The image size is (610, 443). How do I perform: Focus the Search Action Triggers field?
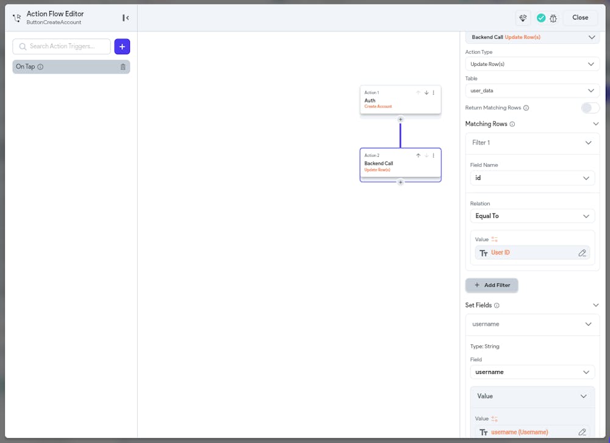pyautogui.click(x=62, y=46)
